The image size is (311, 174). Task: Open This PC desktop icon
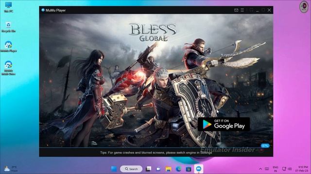point(9,7)
